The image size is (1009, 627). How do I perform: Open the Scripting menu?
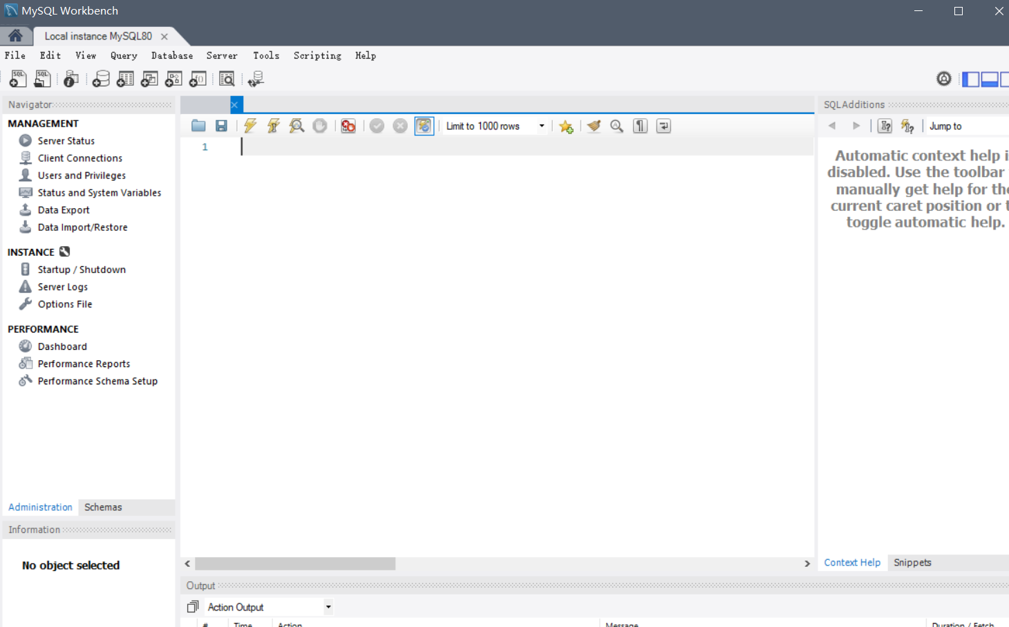[x=317, y=55]
